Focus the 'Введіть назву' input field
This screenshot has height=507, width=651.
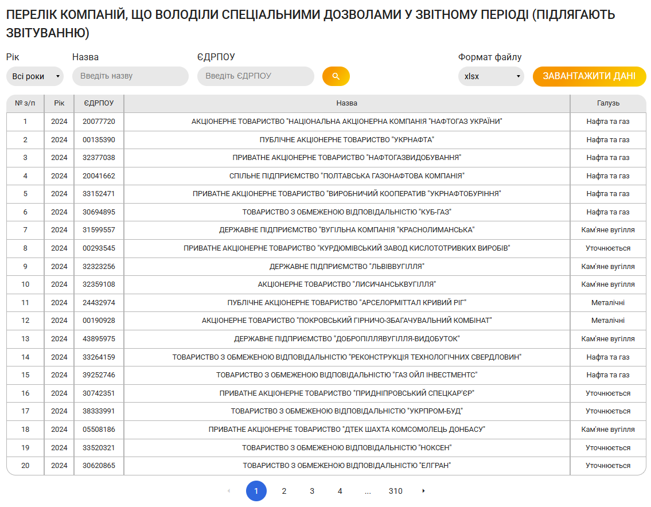pyautogui.click(x=130, y=76)
